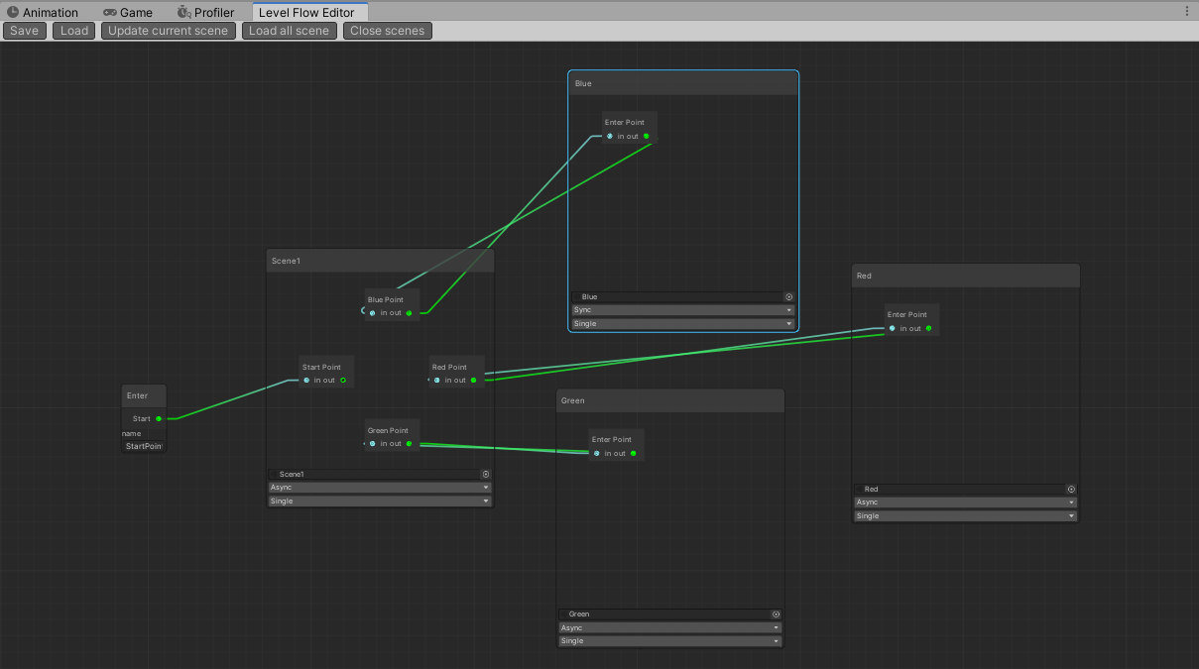Click the Update current scene button
The height and width of the screenshot is (669, 1199).
167,30
